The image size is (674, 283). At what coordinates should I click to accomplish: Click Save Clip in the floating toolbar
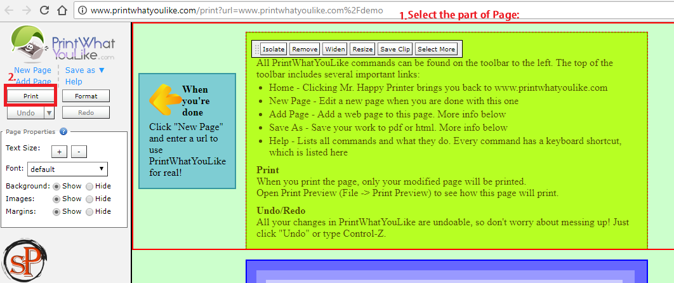(395, 49)
